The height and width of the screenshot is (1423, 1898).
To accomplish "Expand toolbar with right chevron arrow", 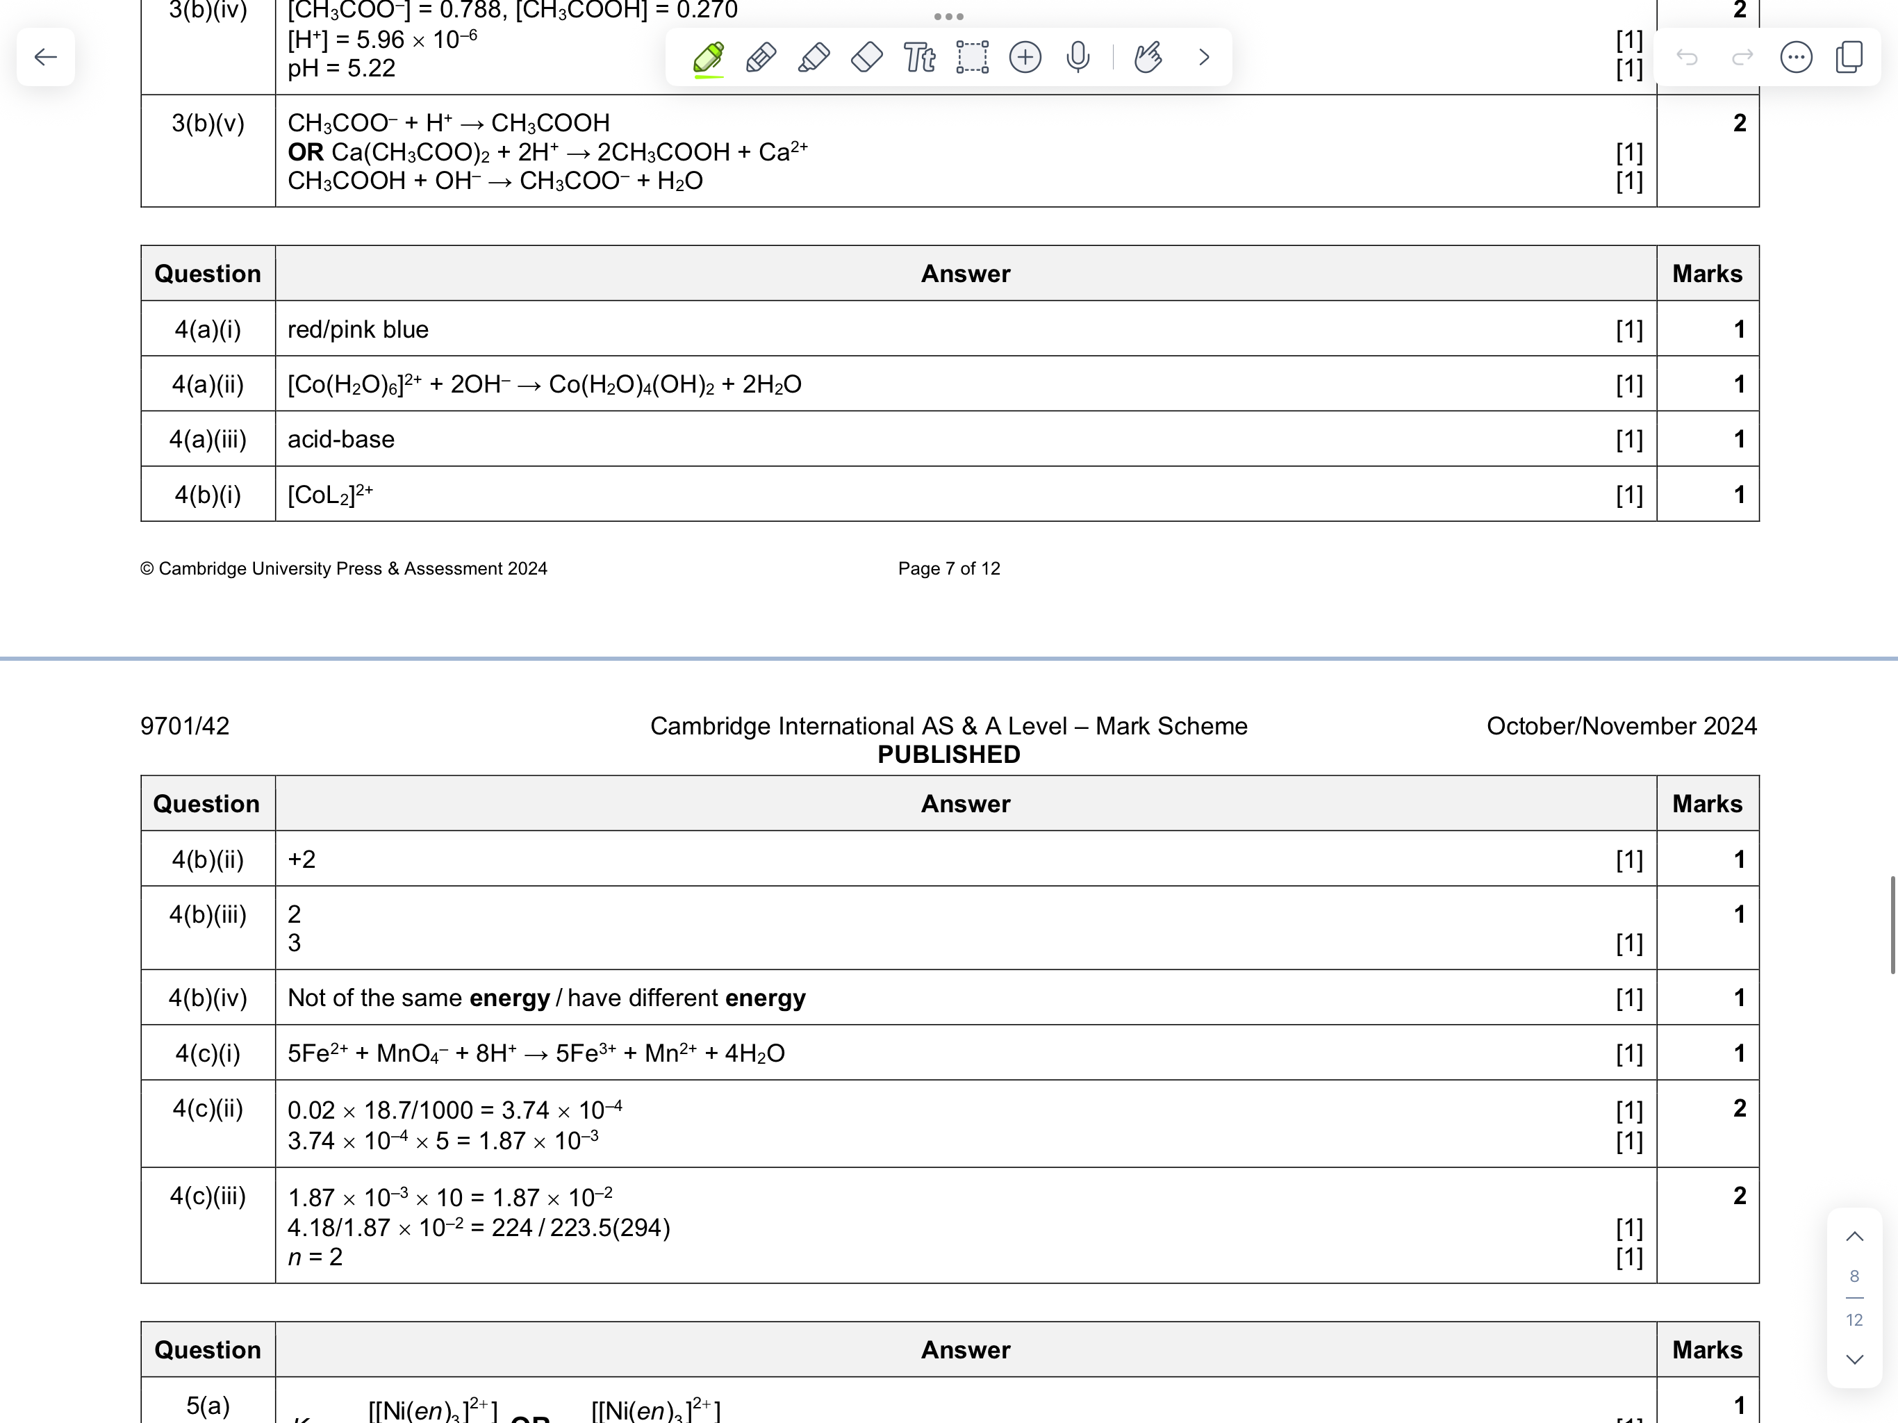I will pos(1204,58).
